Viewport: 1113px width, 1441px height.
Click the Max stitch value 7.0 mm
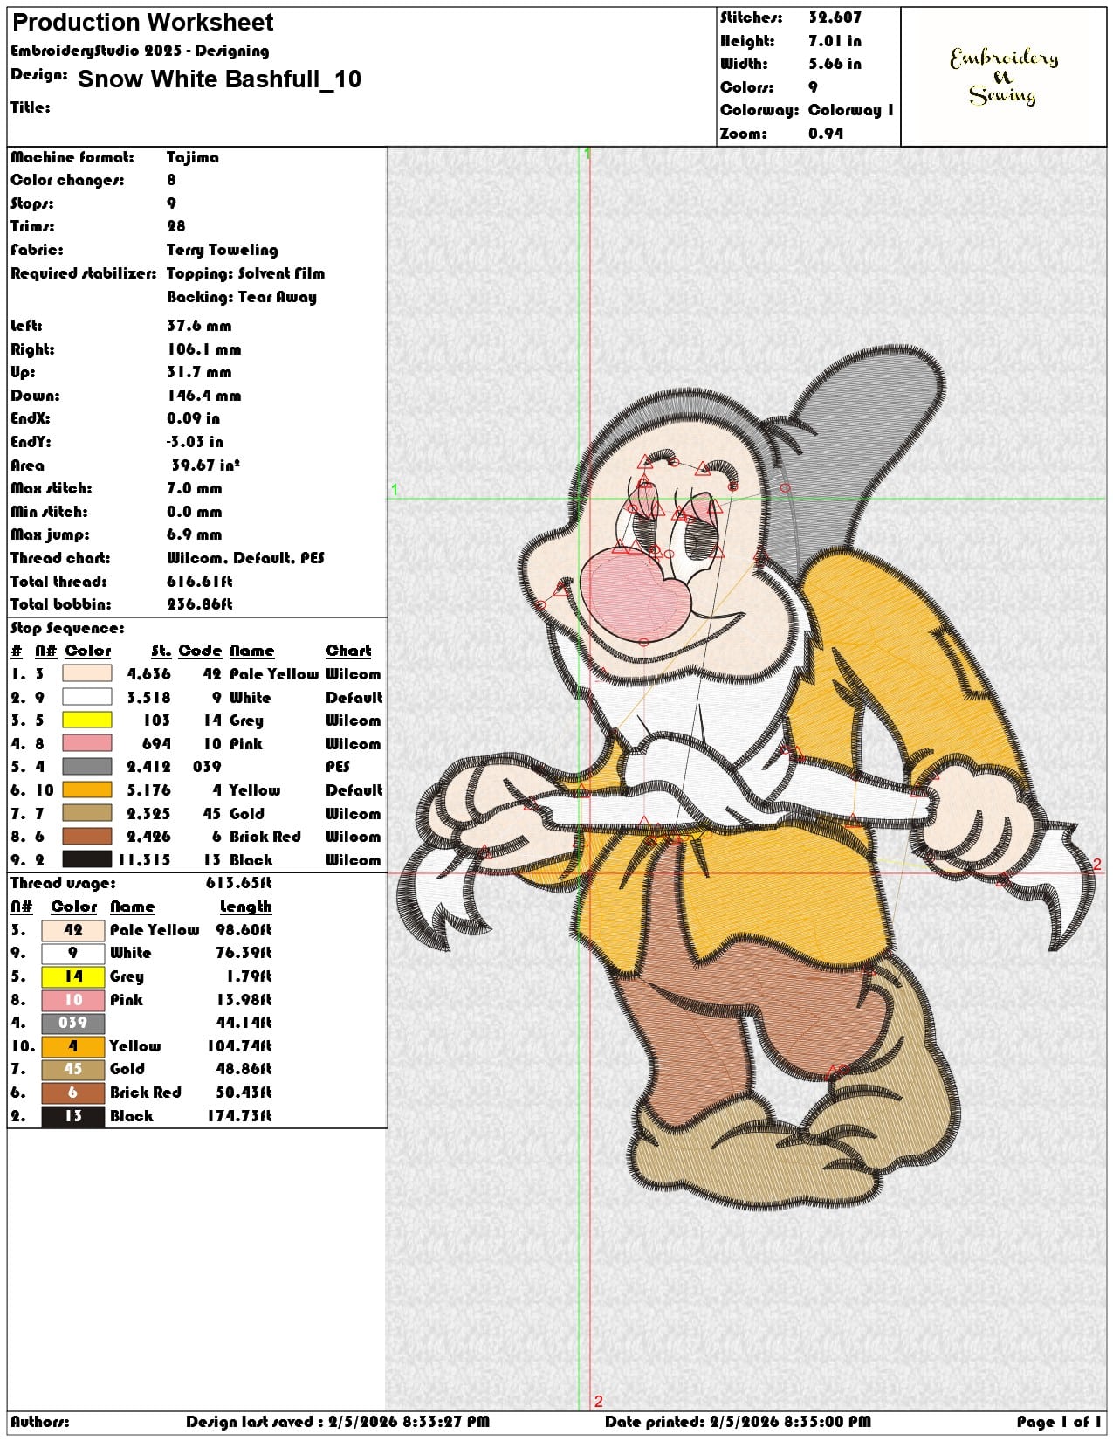click(x=195, y=488)
